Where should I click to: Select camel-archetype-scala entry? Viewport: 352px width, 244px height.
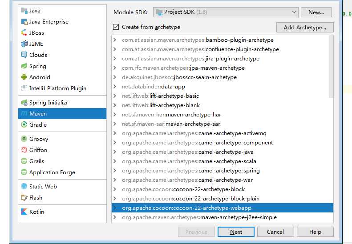pos(222,161)
